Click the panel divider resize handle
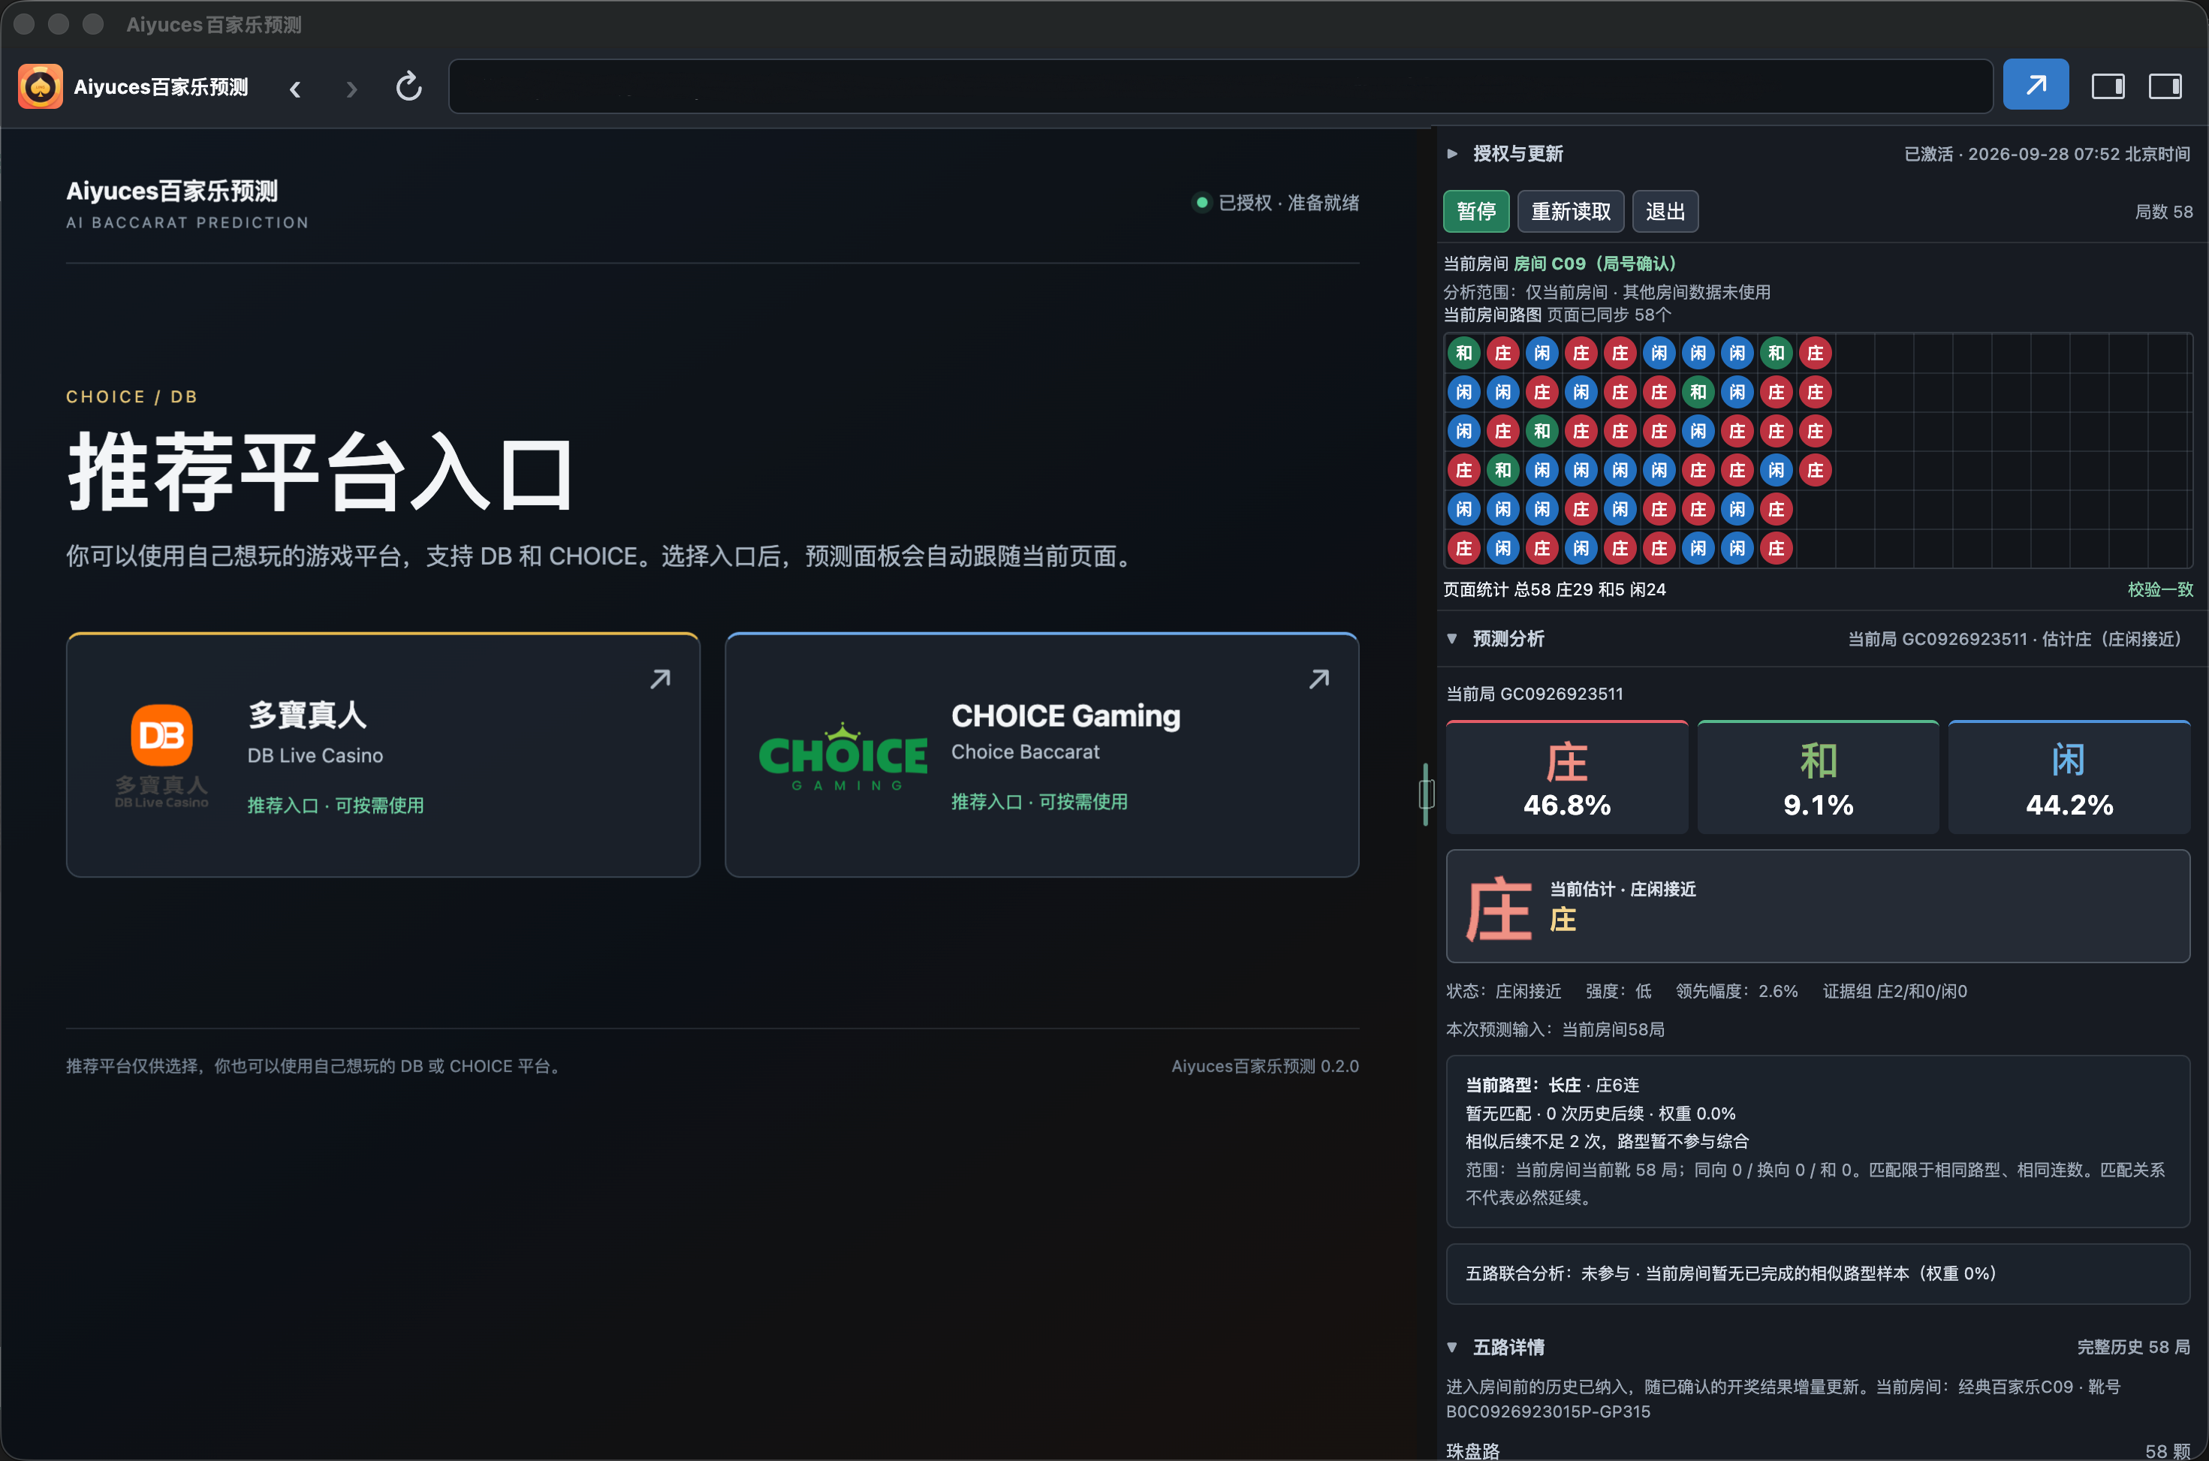This screenshot has height=1461, width=2209. [x=1425, y=794]
